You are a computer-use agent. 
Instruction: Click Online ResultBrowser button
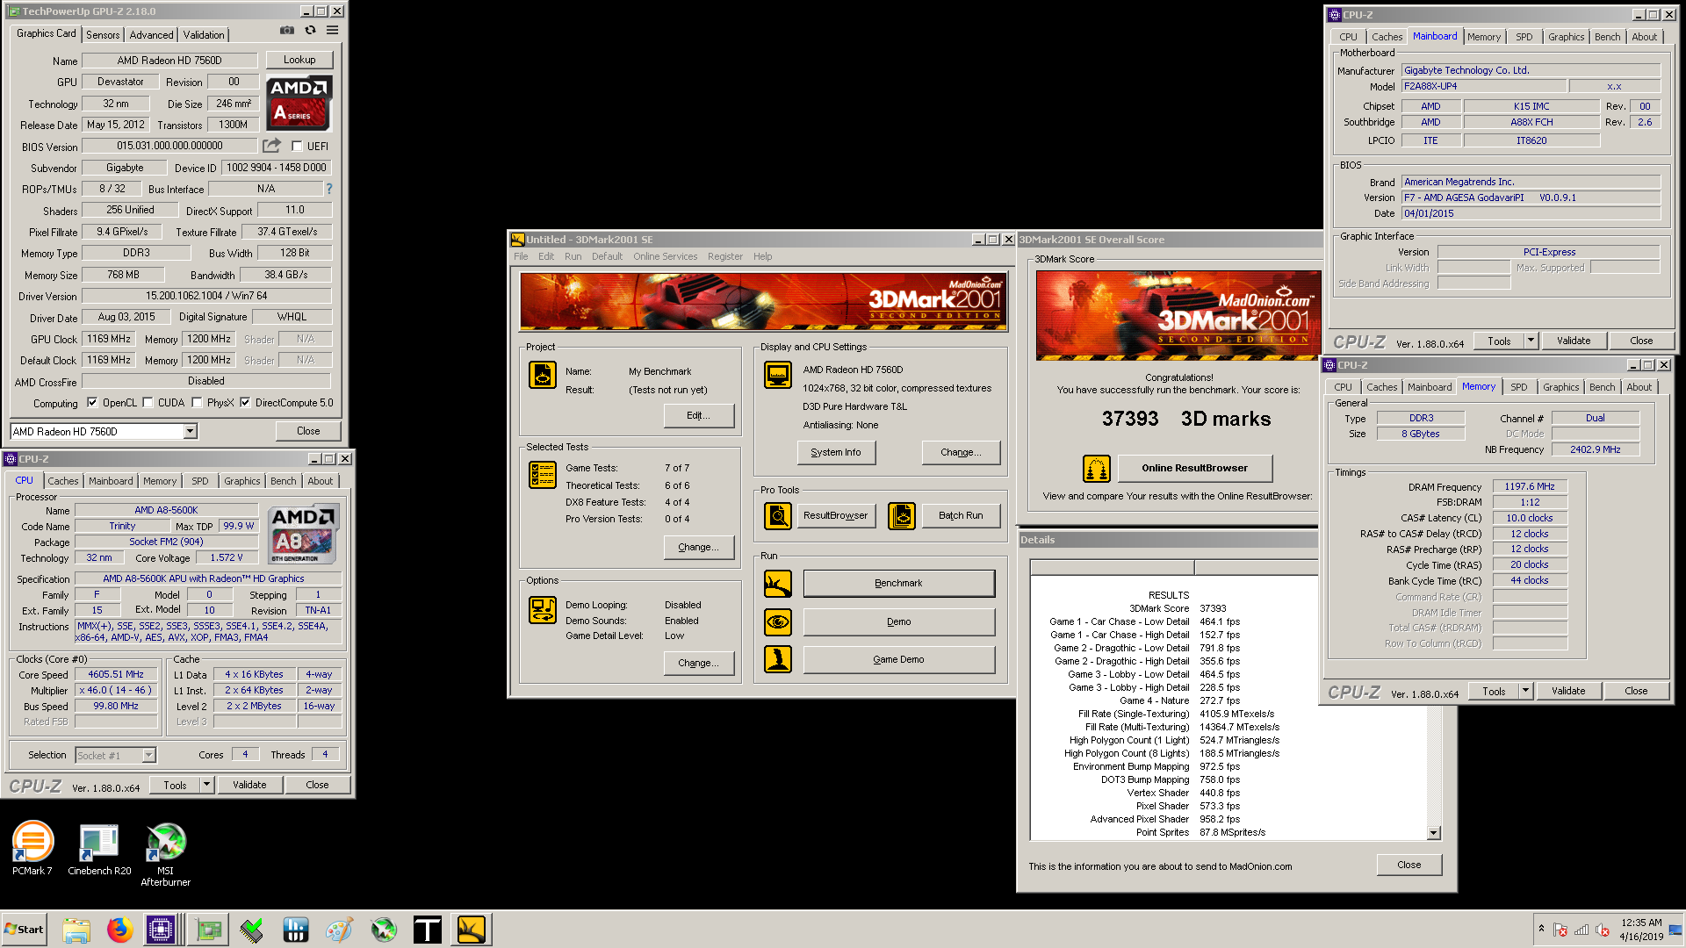click(x=1194, y=469)
